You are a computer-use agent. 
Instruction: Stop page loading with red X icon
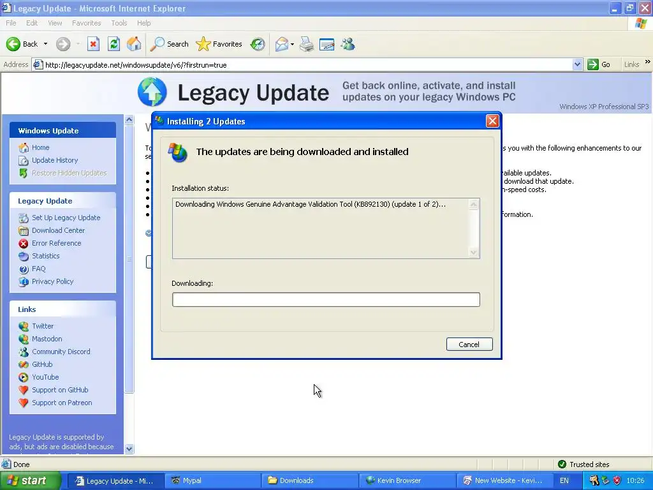pyautogui.click(x=93, y=44)
